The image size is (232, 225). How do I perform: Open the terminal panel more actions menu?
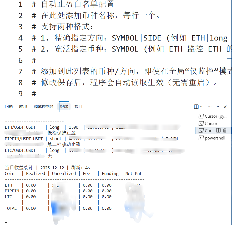(209, 107)
